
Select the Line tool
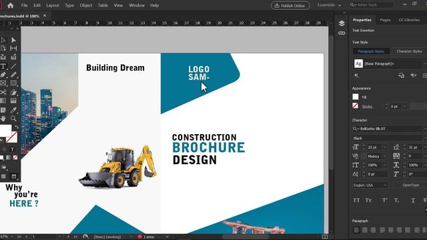[13, 66]
